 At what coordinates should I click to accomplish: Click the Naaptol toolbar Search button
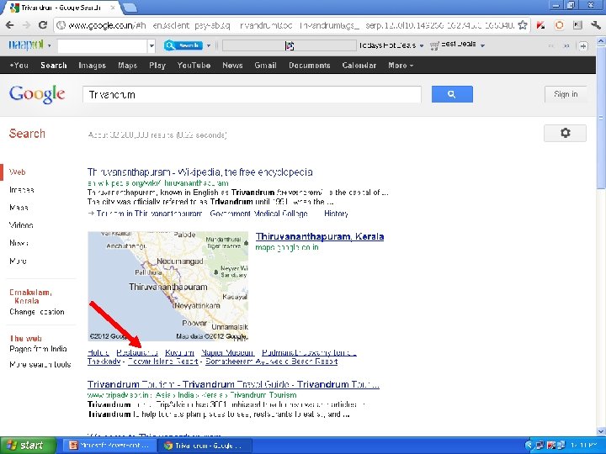click(183, 45)
